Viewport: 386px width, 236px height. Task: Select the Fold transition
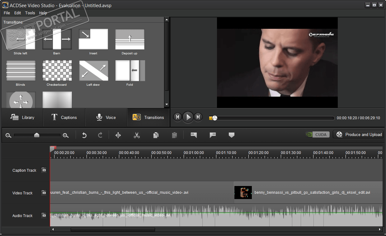(x=130, y=71)
